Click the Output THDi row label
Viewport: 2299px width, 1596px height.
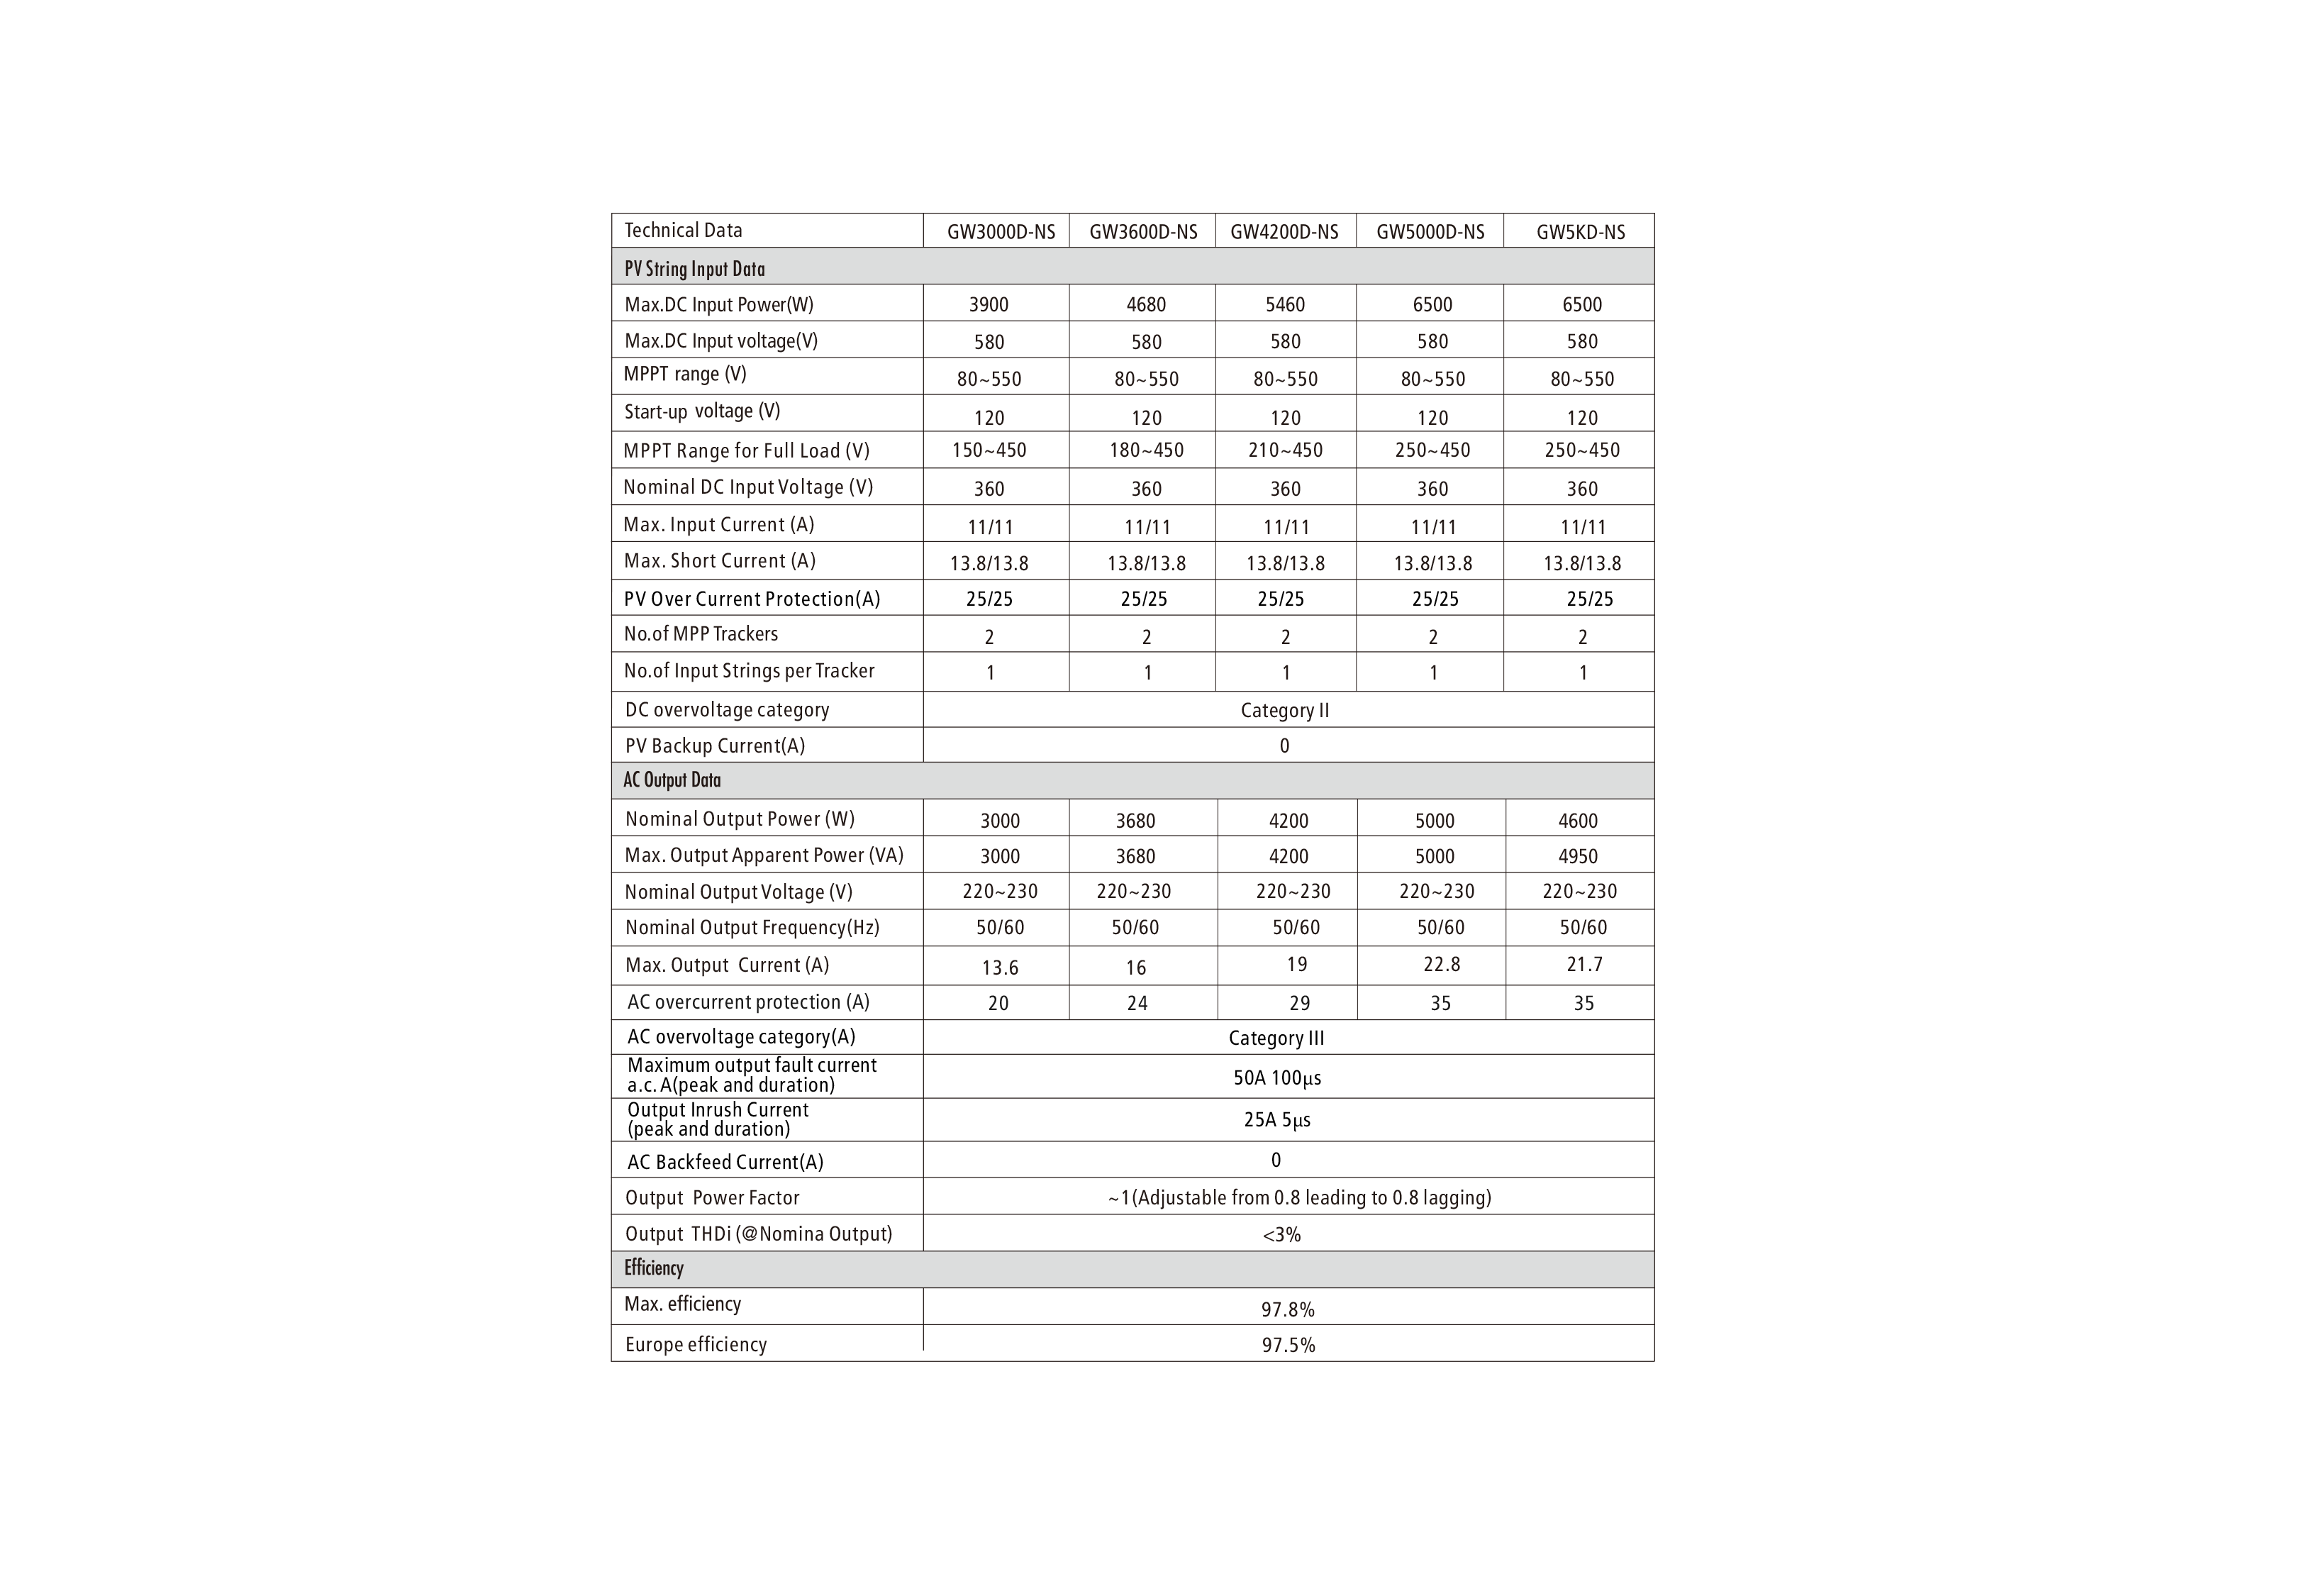tap(757, 1233)
